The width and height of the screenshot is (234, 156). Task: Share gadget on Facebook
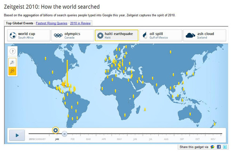coord(219,147)
